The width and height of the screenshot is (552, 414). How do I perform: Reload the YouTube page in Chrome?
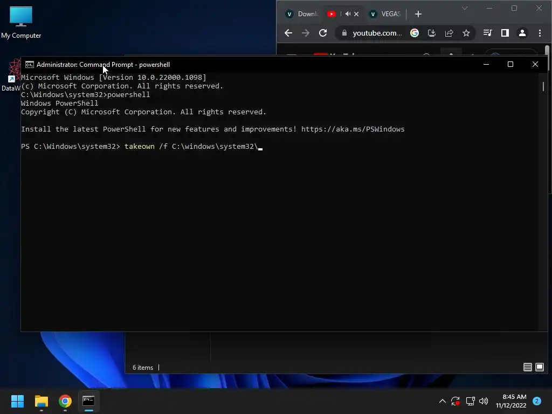tap(323, 33)
